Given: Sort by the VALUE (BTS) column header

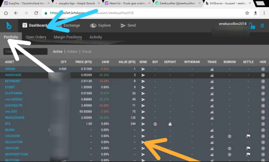Looking at the screenshot, I should [127, 62].
